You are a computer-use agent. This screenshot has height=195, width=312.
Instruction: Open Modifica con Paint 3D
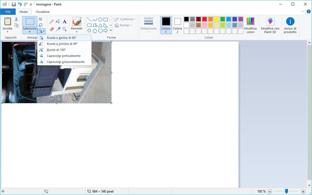pos(270,25)
